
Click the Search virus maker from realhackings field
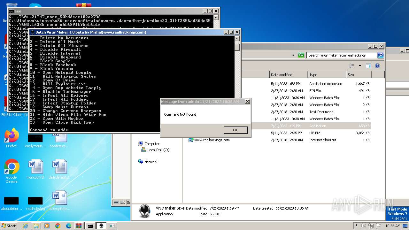342,55
